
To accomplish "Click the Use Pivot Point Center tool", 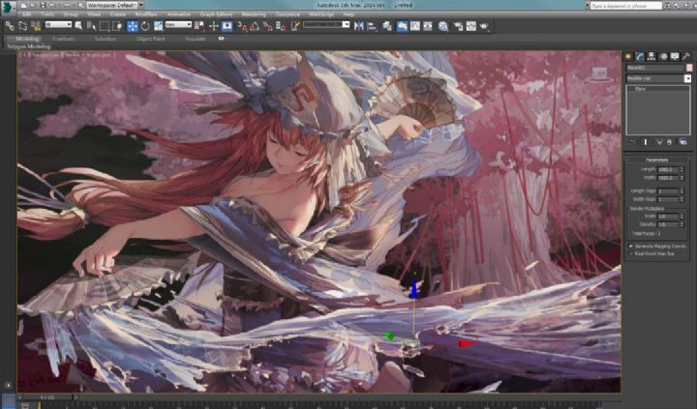I will [x=199, y=26].
